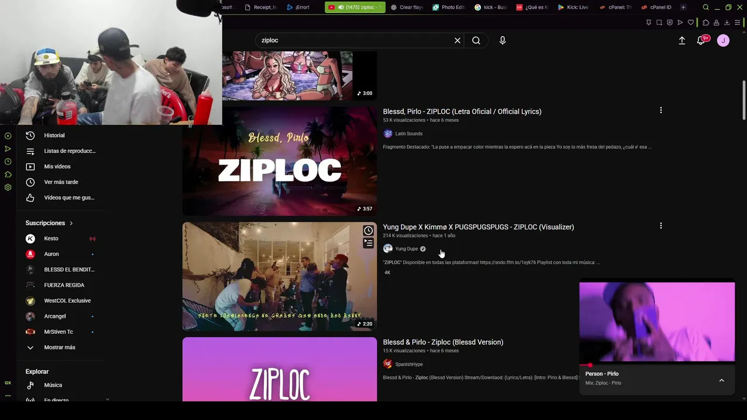This screenshot has width=747, height=420.
Task: Open the ad blocker shield icon
Action: 669,23
